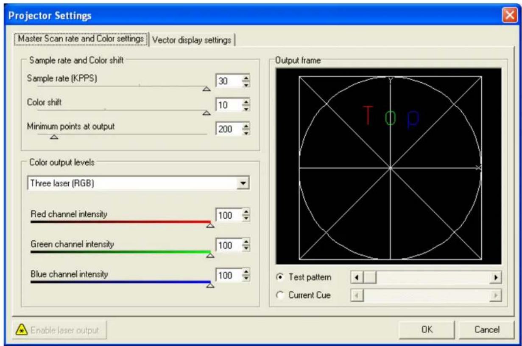Increase Minimum points with the up arrow

246,126
